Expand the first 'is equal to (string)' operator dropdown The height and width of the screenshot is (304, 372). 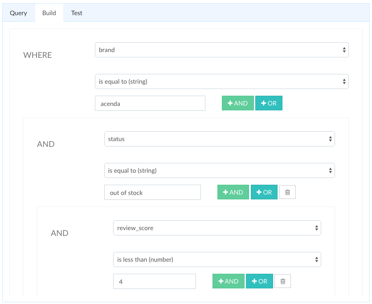(x=221, y=81)
